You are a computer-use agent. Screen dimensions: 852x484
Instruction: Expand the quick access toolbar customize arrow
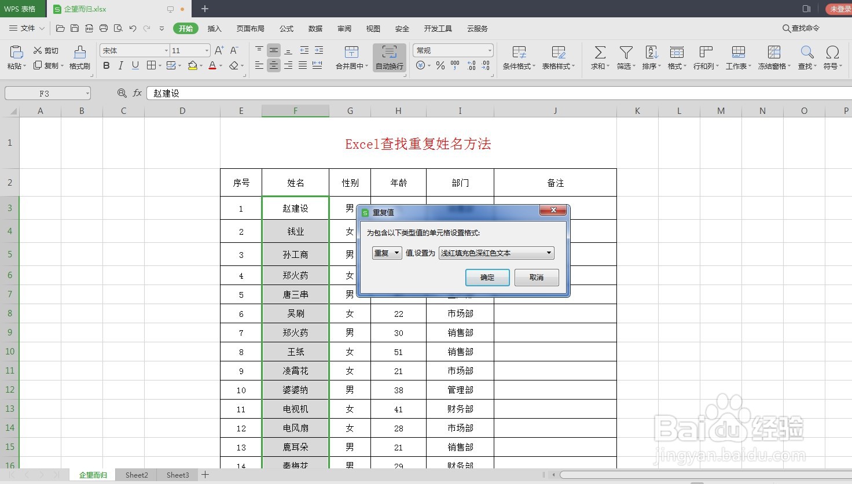(161, 28)
